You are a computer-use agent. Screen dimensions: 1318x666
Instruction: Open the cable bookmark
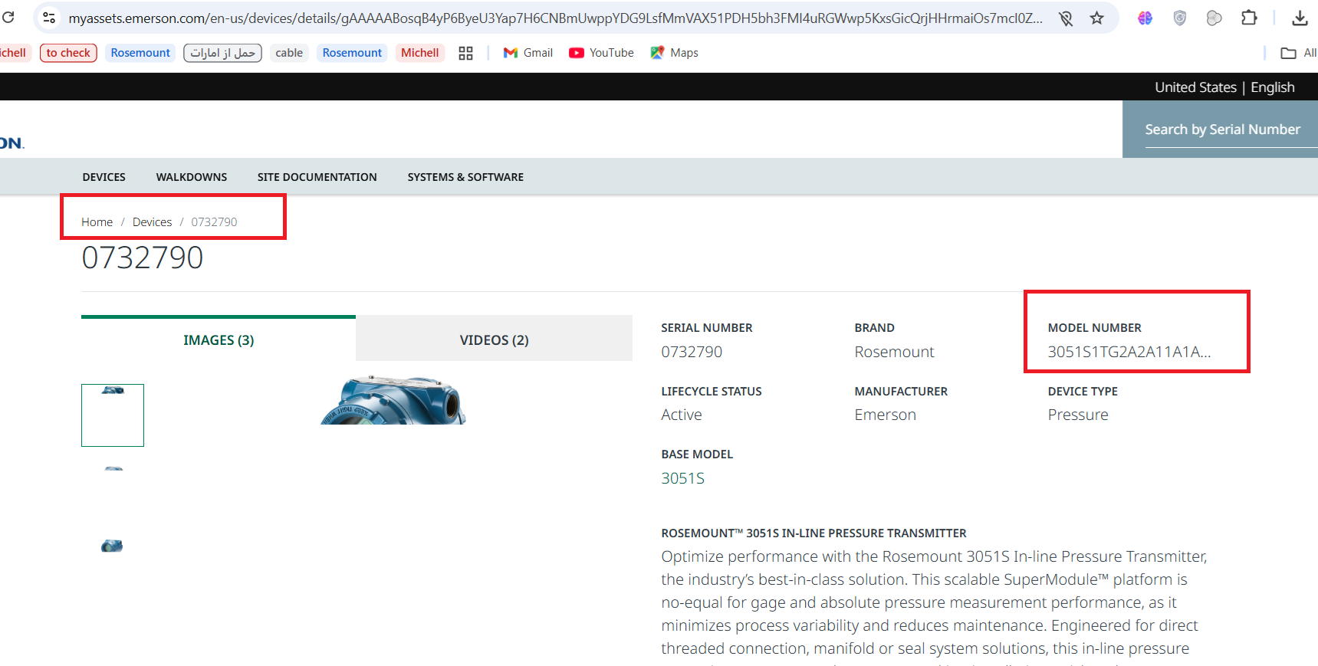(289, 53)
